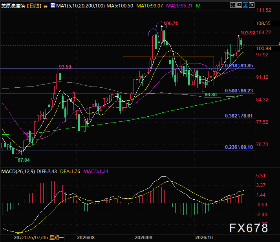280x242 pixels.
Task: Click the 2026/09 time axis label
Action: pyautogui.click(x=144, y=238)
